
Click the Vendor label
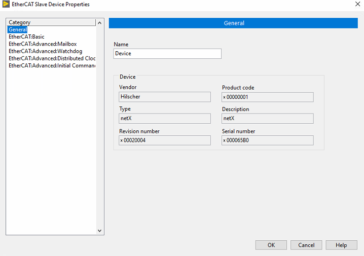pos(128,87)
